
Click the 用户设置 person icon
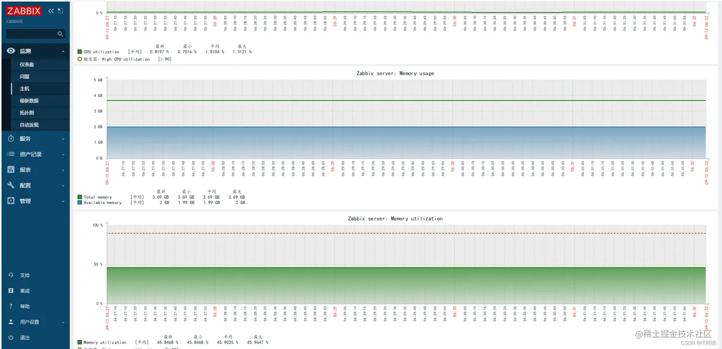(11, 322)
